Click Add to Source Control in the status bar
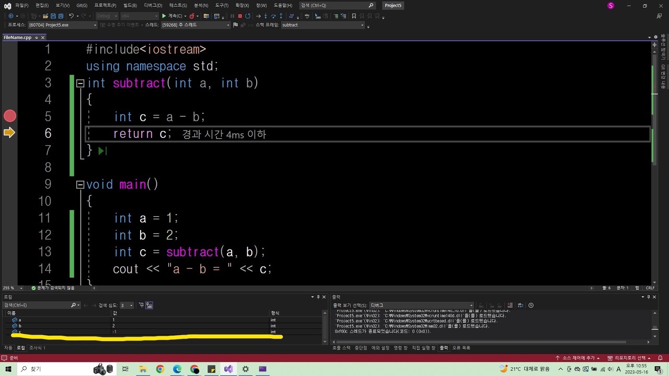 pos(578,358)
